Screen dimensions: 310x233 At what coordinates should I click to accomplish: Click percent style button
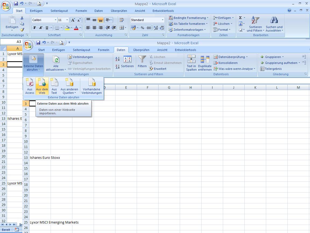pyautogui.click(x=142, y=28)
